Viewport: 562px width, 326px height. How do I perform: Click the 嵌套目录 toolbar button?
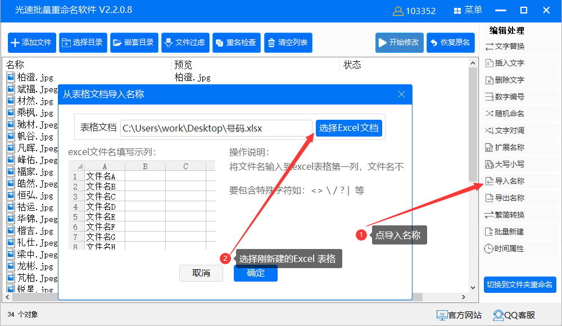134,43
